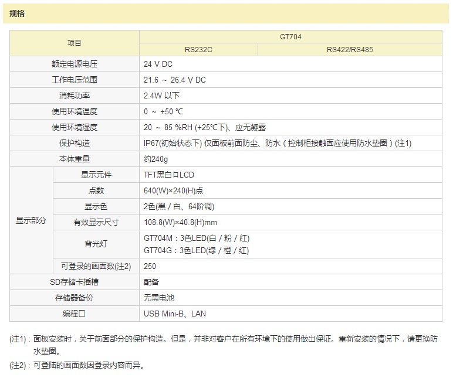Select the 项目 column header cell
The height and width of the screenshot is (378, 453).
(x=75, y=43)
